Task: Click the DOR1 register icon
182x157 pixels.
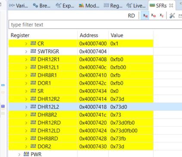Action: [x=33, y=83]
